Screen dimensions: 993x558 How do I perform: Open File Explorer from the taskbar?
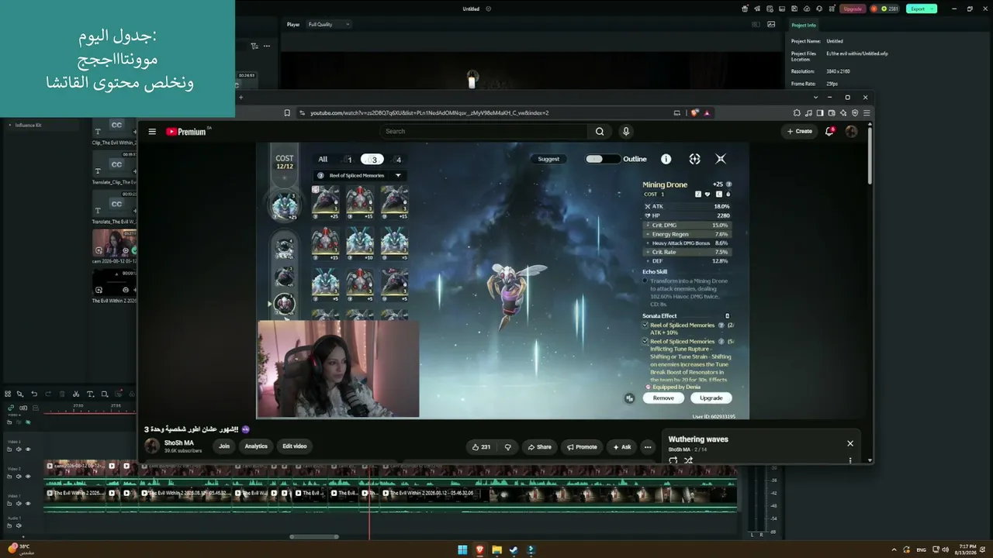[496, 549]
